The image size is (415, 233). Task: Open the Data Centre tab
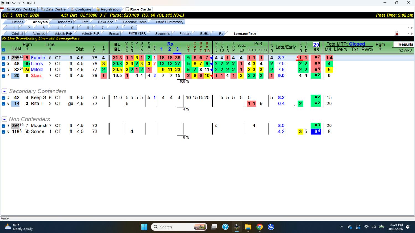53,9
